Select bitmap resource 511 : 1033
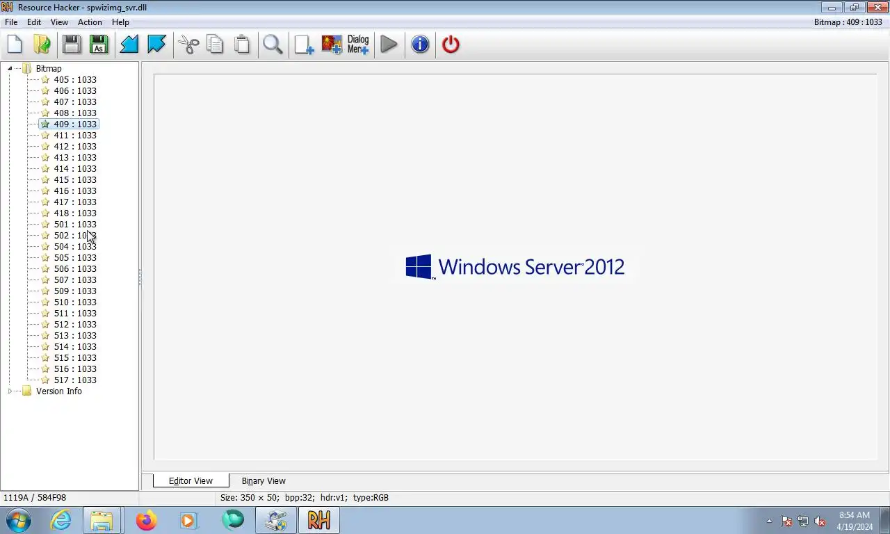This screenshot has width=890, height=534. pyautogui.click(x=75, y=313)
